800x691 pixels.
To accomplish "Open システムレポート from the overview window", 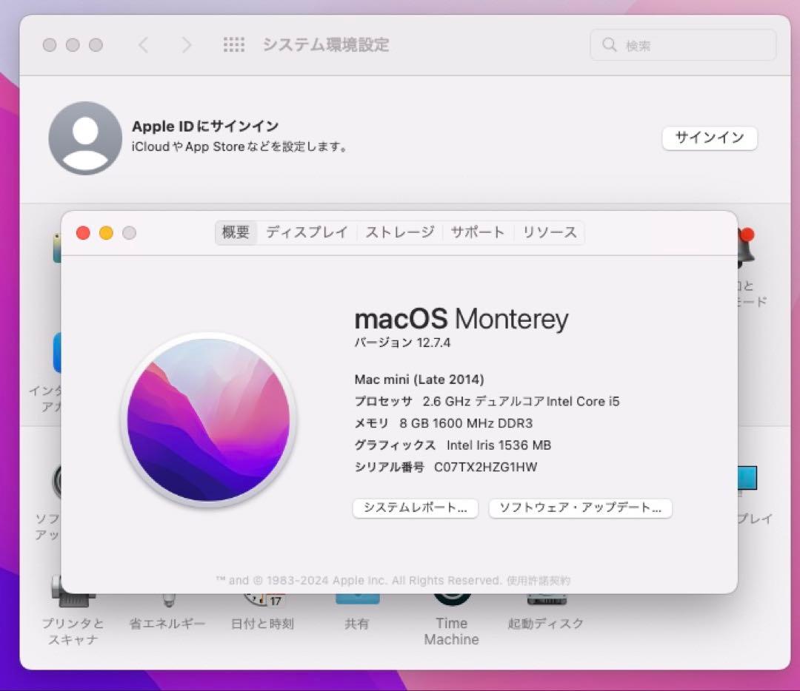I will 415,508.
